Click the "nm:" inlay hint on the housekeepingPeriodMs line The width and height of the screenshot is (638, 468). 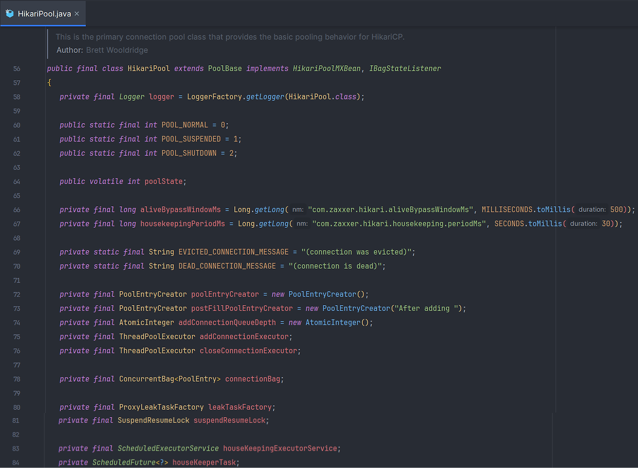(302, 224)
